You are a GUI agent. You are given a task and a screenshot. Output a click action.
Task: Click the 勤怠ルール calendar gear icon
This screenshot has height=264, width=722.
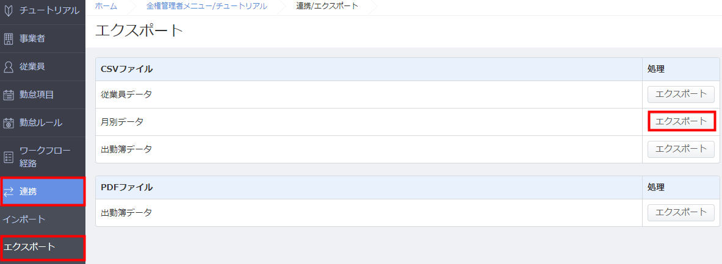point(9,123)
